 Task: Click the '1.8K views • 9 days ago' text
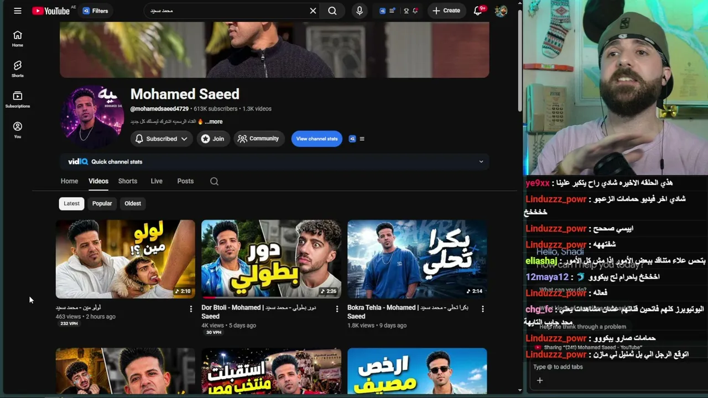coord(377,326)
